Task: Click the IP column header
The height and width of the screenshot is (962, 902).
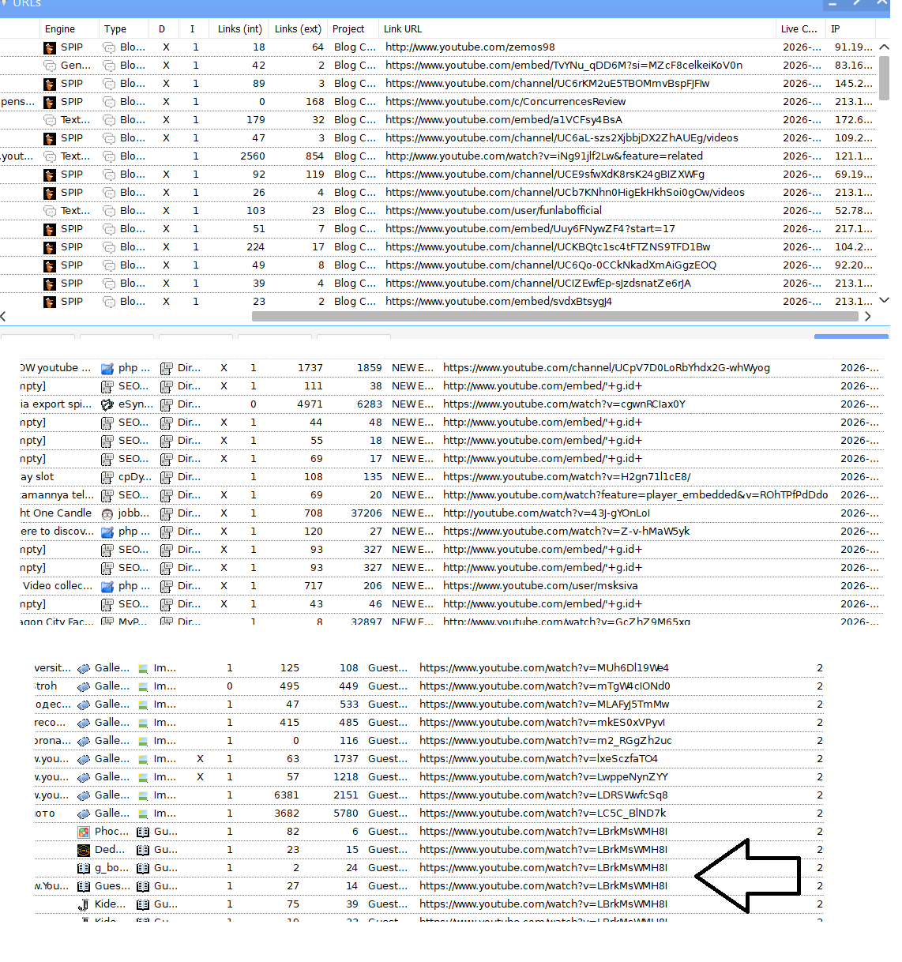Action: 835,29
